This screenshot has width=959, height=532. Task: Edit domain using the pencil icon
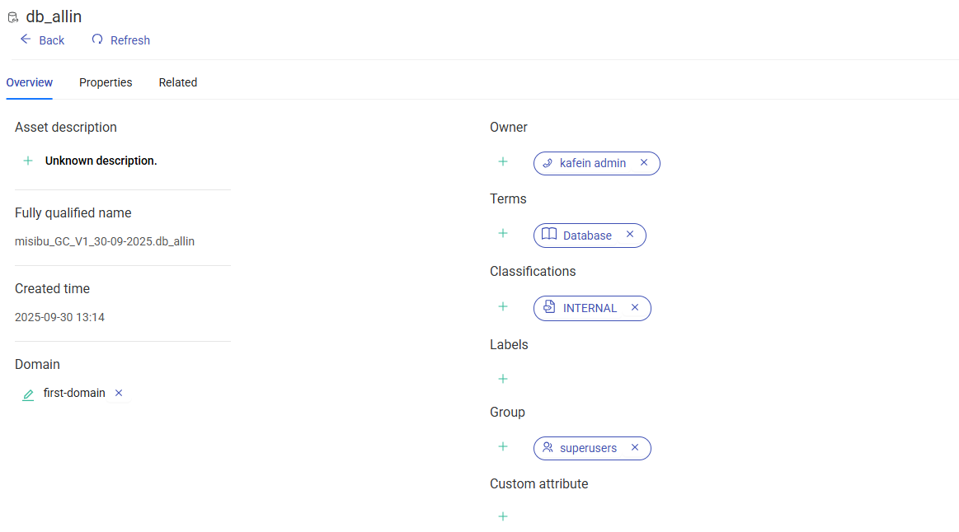[28, 394]
